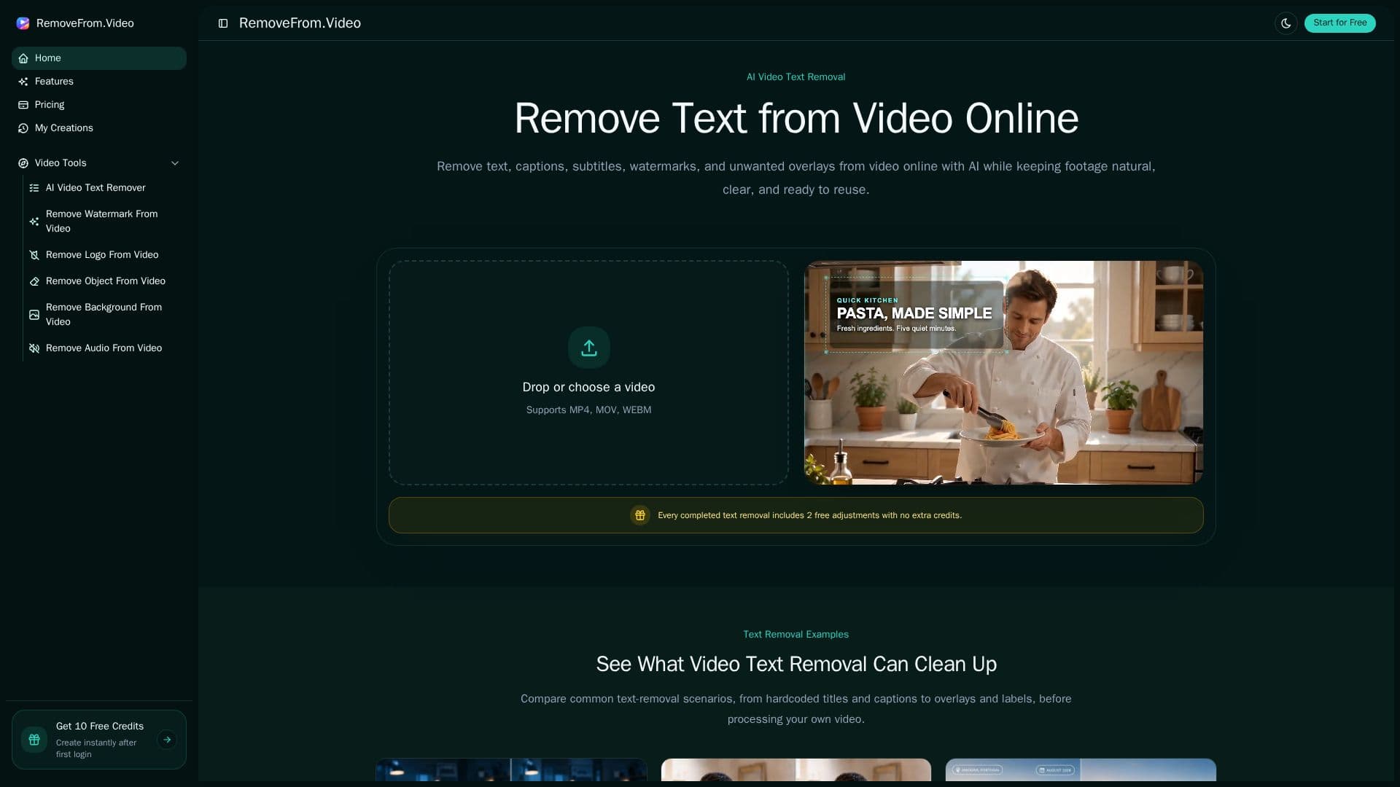Open the Home sidebar item
This screenshot has width=1400, height=787.
[x=99, y=58]
